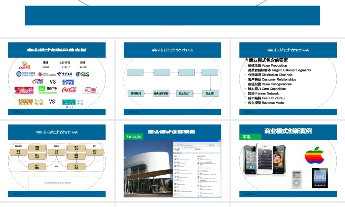Click the 悦铃 text label

coord(82,62)
